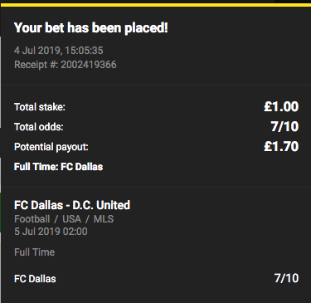This screenshot has width=311, height=303.
Task: Click the MLS league breadcrumb
Action: click(x=104, y=219)
